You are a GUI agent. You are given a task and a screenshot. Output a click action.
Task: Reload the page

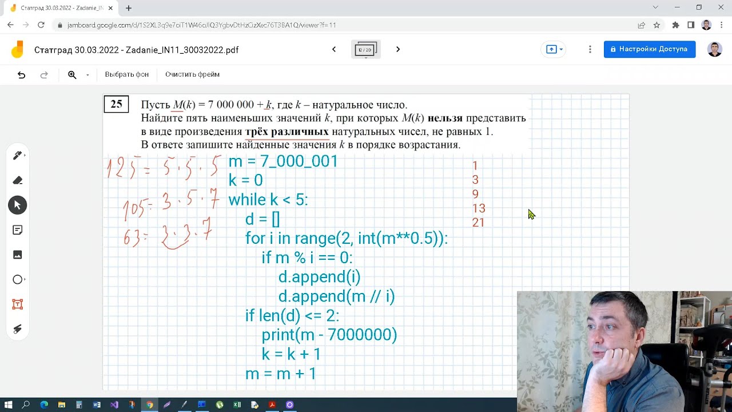[41, 25]
